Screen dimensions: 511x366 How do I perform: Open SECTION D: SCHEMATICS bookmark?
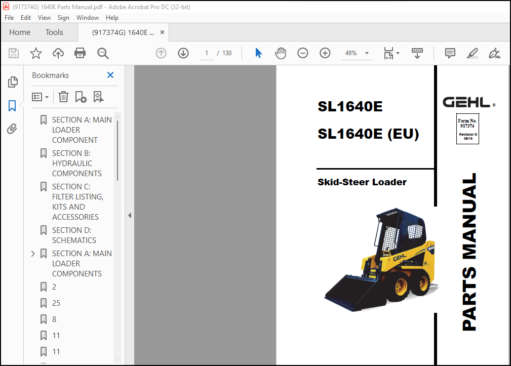[x=74, y=235]
